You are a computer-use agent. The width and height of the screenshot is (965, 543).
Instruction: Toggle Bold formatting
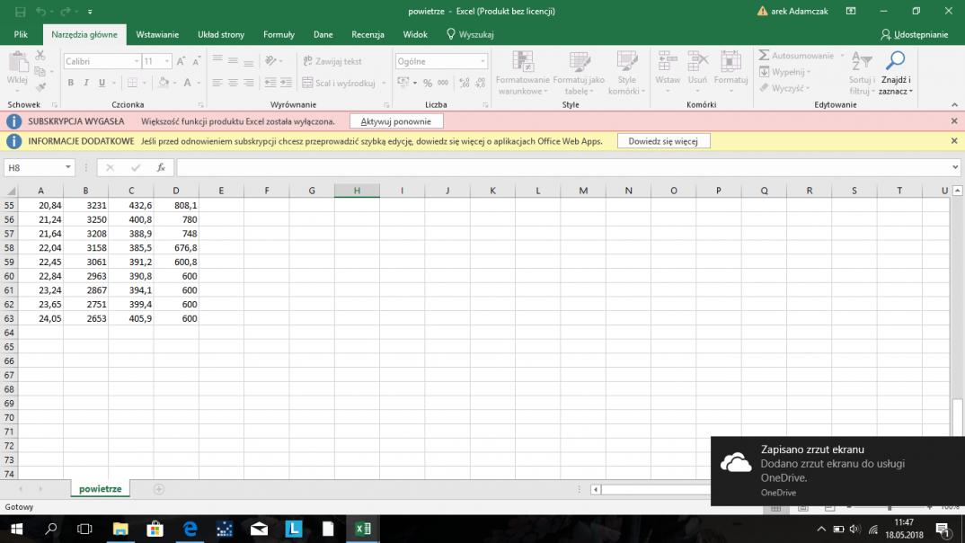coord(71,83)
